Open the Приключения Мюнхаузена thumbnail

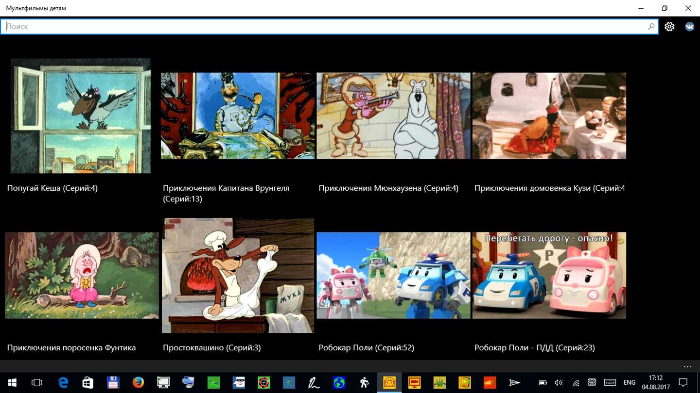tap(393, 116)
